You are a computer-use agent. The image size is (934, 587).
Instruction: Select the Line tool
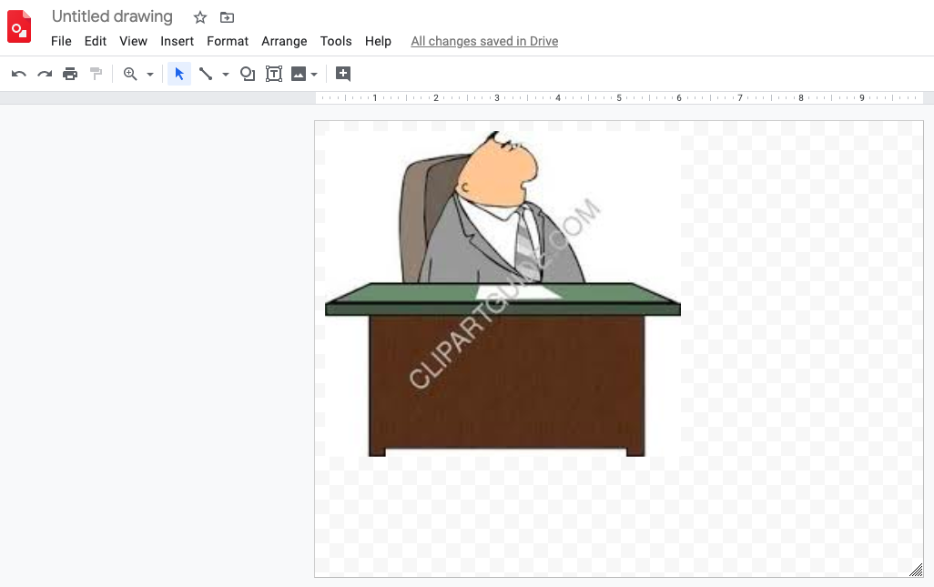coord(207,74)
